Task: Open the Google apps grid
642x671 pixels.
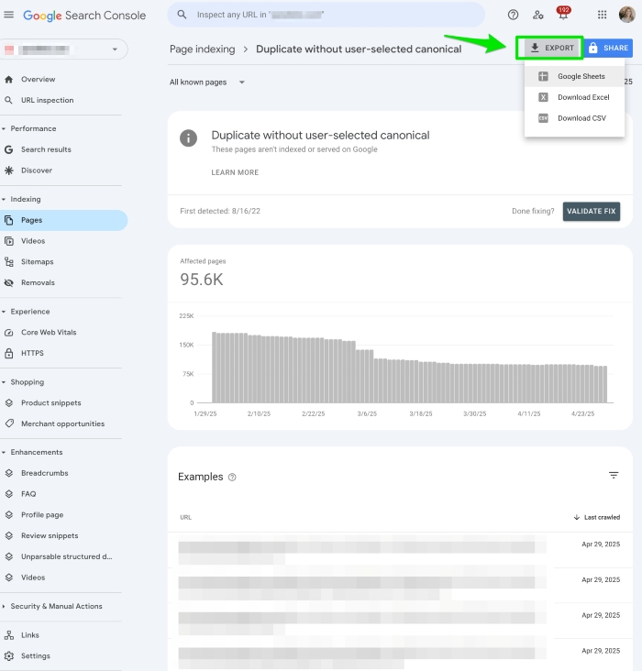Action: 602,15
